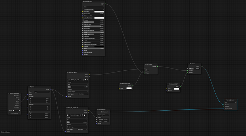Collapse the Translucent BSDF node
This screenshot has height=136, width=246.
(x=168, y=84)
